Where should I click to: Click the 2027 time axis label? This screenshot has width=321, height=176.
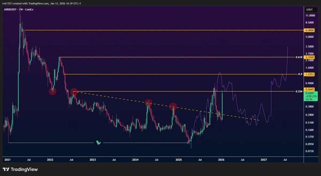[264, 160]
